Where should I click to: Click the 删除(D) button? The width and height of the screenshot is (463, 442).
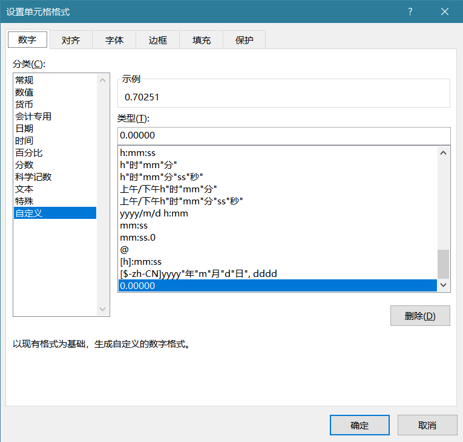pyautogui.click(x=420, y=316)
